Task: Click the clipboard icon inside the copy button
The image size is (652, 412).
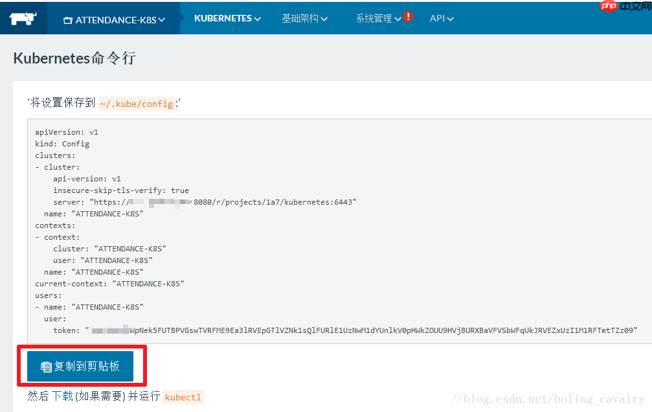Action: 45,366
